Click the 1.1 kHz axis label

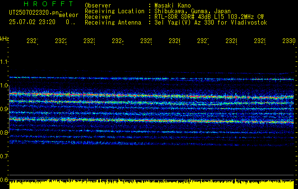point(4,62)
